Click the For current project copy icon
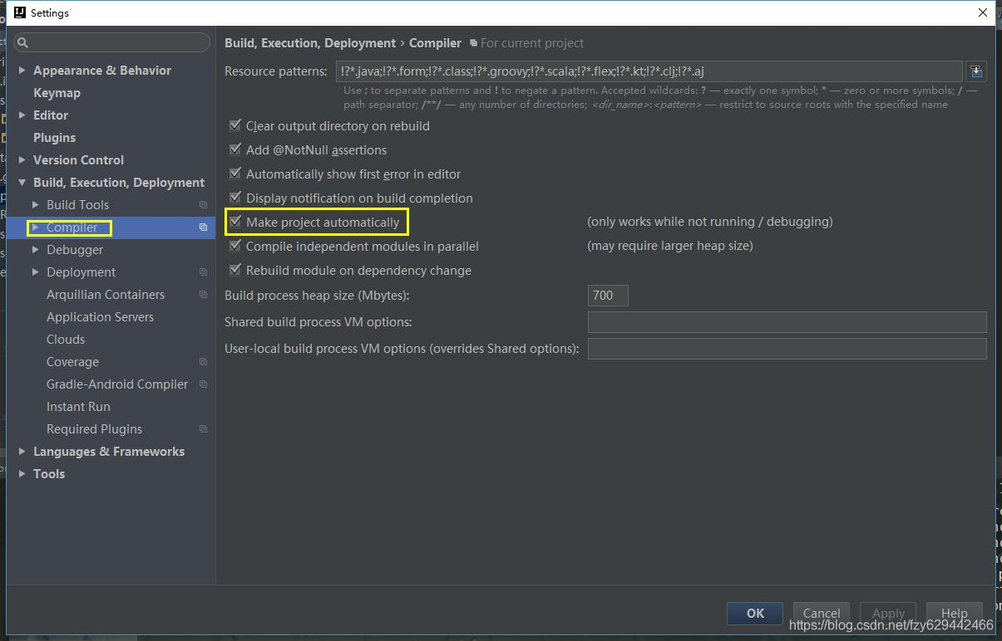 coord(473,43)
